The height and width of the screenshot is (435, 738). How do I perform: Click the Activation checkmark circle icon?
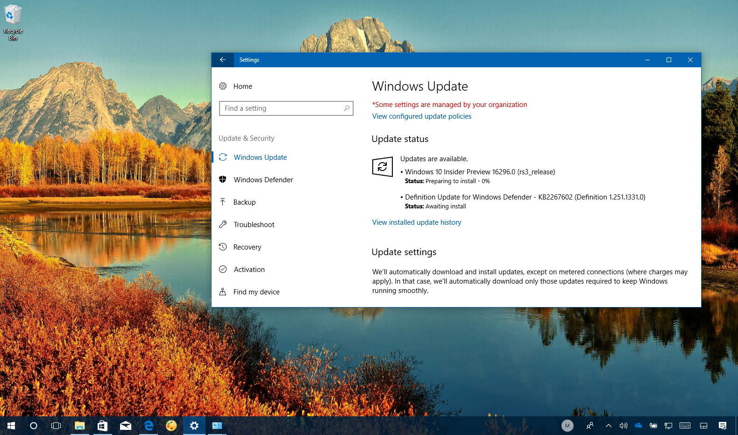click(223, 269)
